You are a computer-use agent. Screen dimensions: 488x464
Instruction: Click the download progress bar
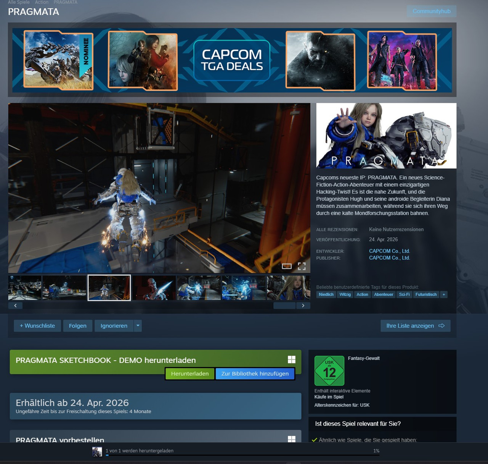click(242, 455)
